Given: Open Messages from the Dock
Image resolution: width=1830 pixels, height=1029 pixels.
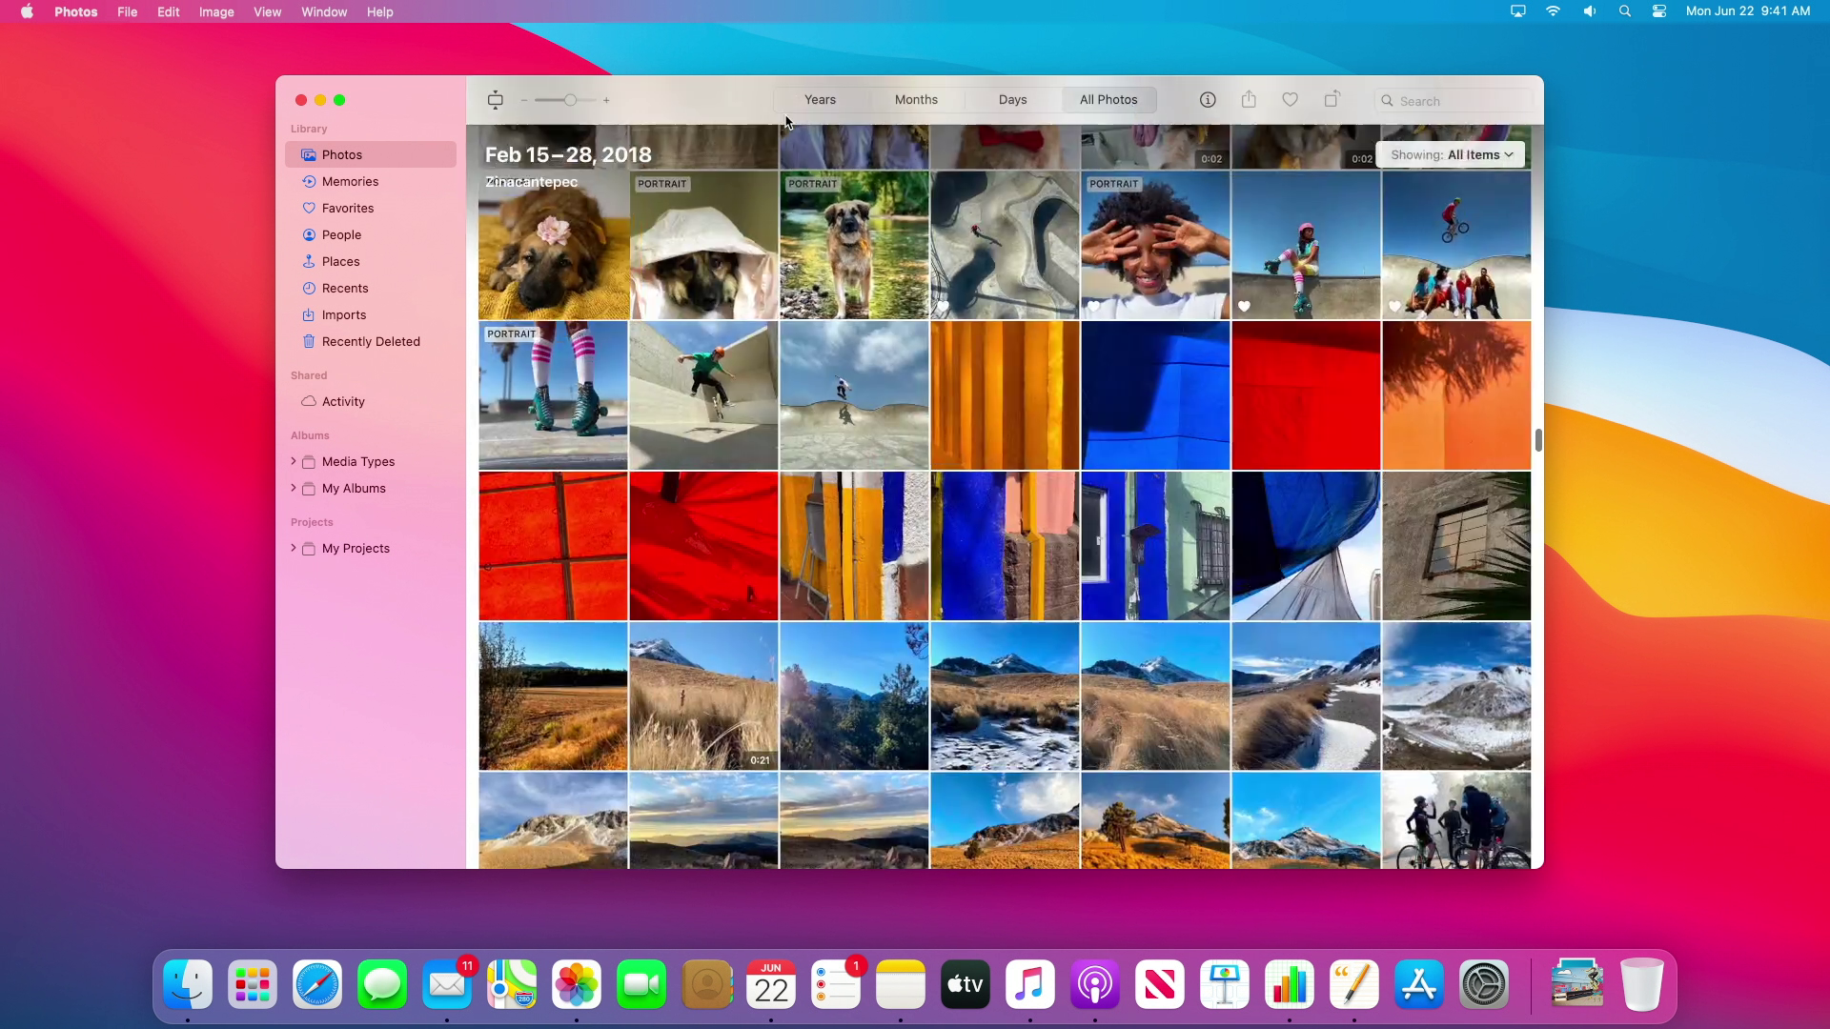Looking at the screenshot, I should [382, 984].
